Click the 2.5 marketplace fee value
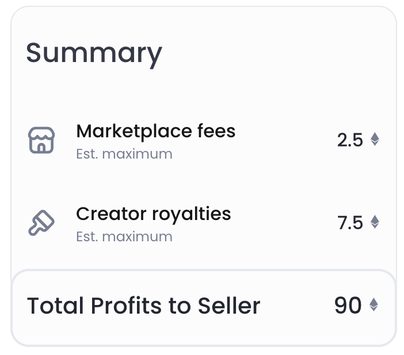Viewport: 404px width, 355px height. (x=350, y=140)
